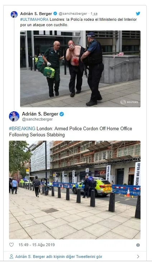Click the Adrián S. Berger name on the main tweet
This screenshot has width=152, height=263.
(40, 114)
